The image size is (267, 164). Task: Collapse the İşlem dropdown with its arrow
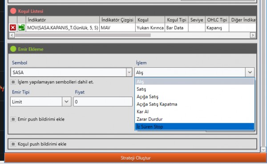(x=250, y=72)
